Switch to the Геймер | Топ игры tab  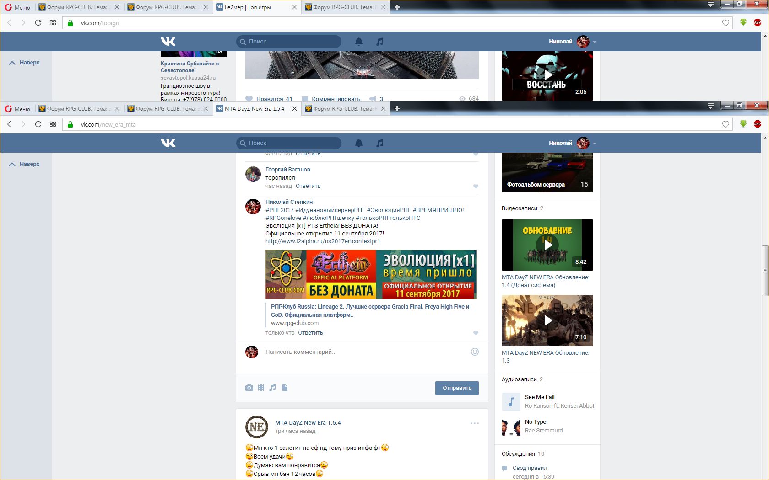coord(253,7)
